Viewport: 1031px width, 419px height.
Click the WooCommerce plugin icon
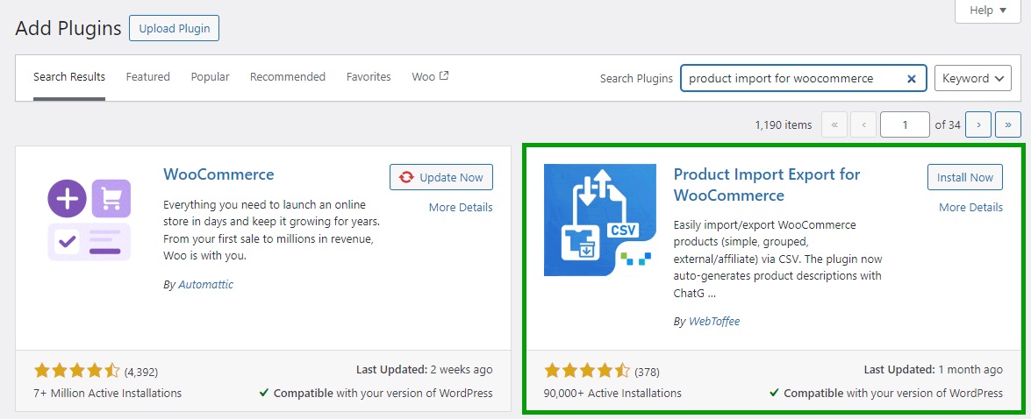click(x=89, y=220)
